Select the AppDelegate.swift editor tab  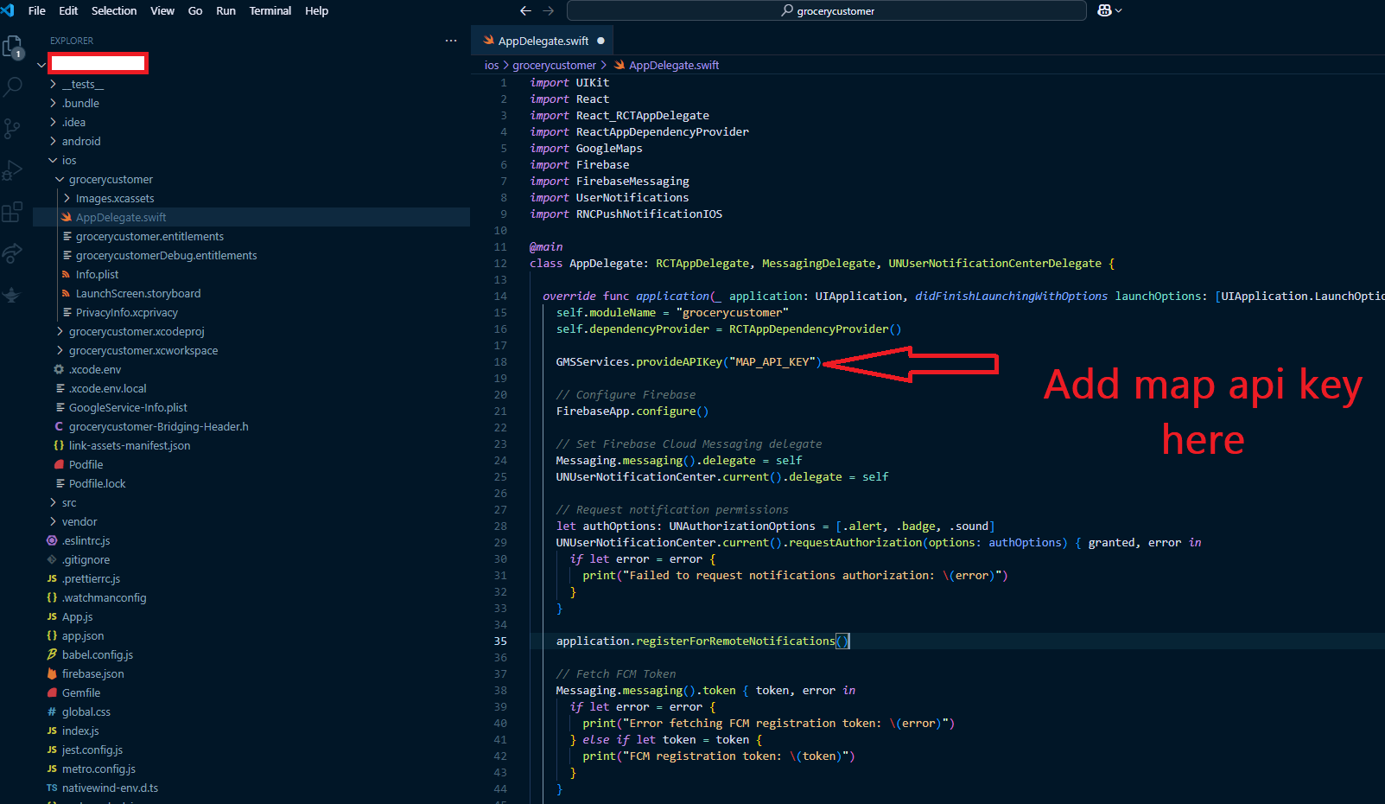point(543,41)
